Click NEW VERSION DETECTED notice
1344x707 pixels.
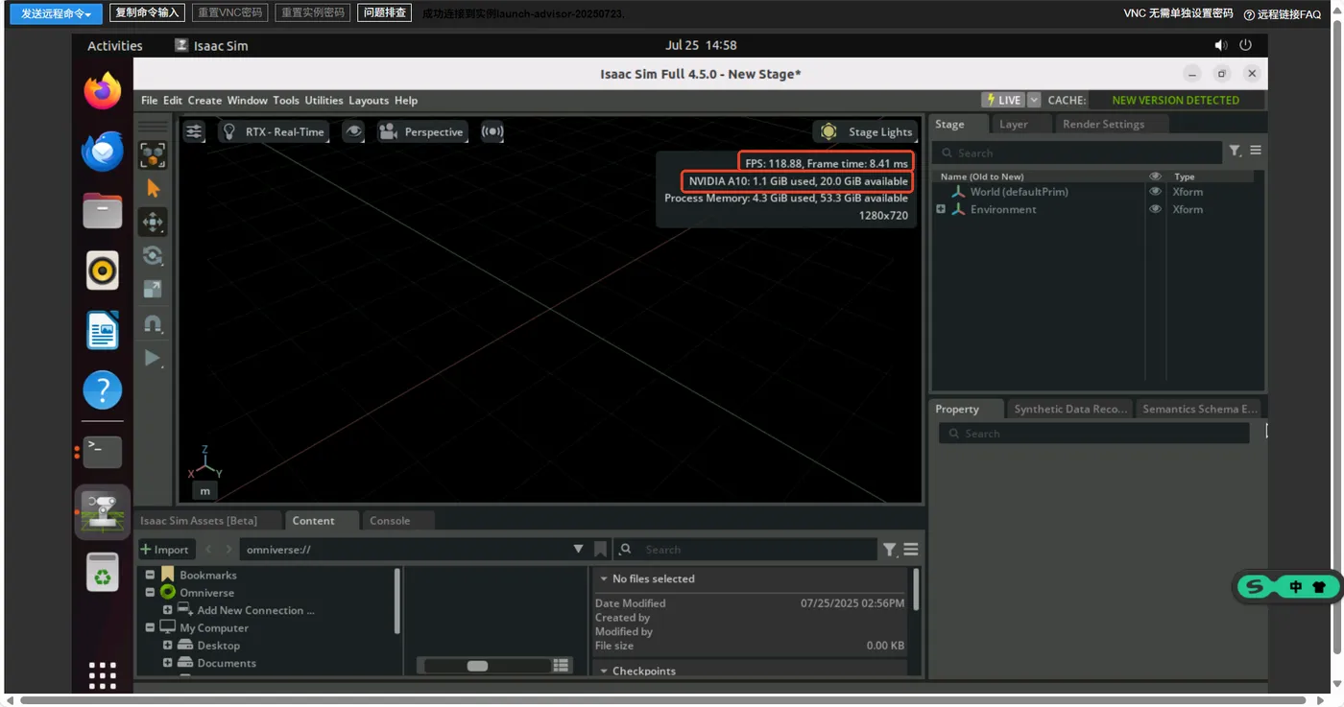click(x=1175, y=100)
